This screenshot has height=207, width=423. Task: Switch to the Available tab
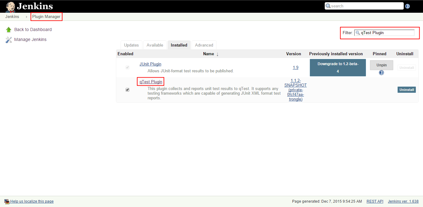coord(155,45)
